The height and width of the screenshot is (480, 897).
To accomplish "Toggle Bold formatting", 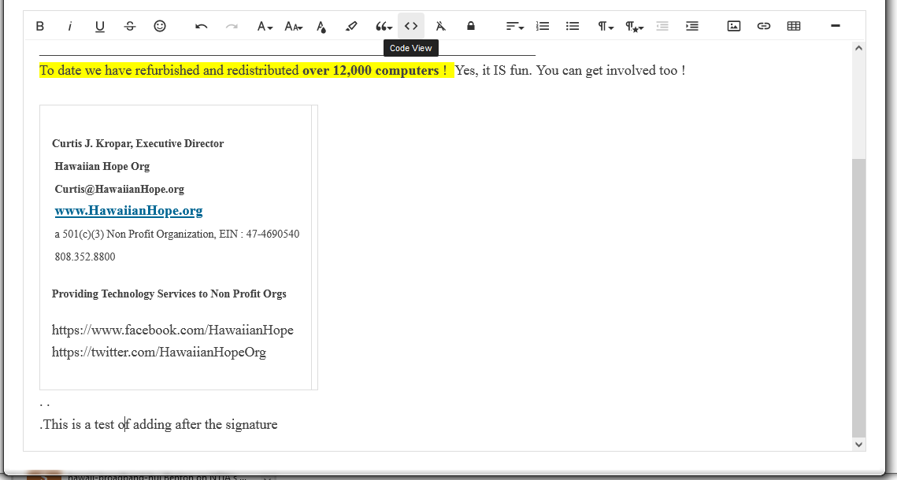I will coord(40,26).
